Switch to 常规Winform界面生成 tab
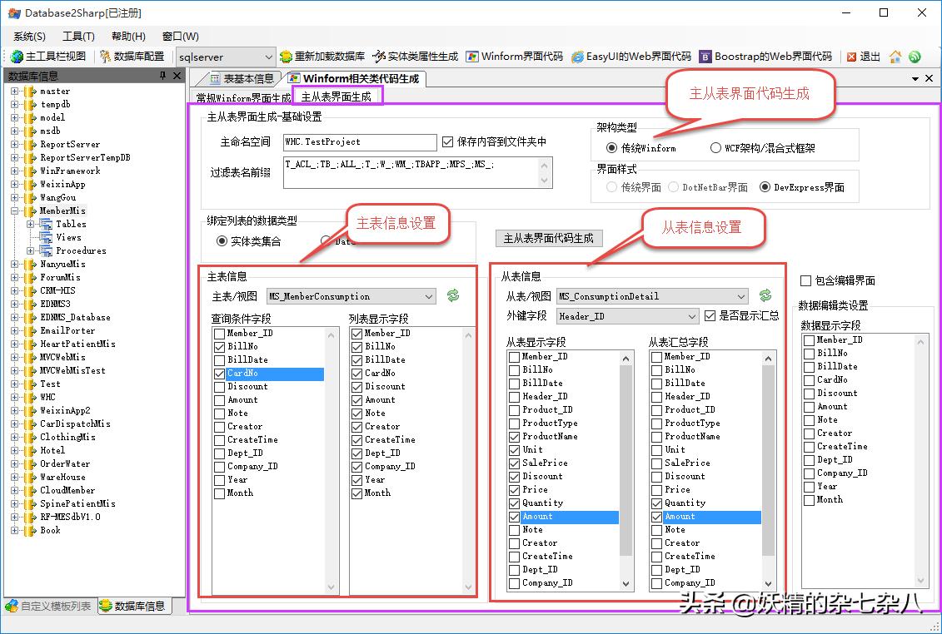Image resolution: width=942 pixels, height=634 pixels. (244, 95)
